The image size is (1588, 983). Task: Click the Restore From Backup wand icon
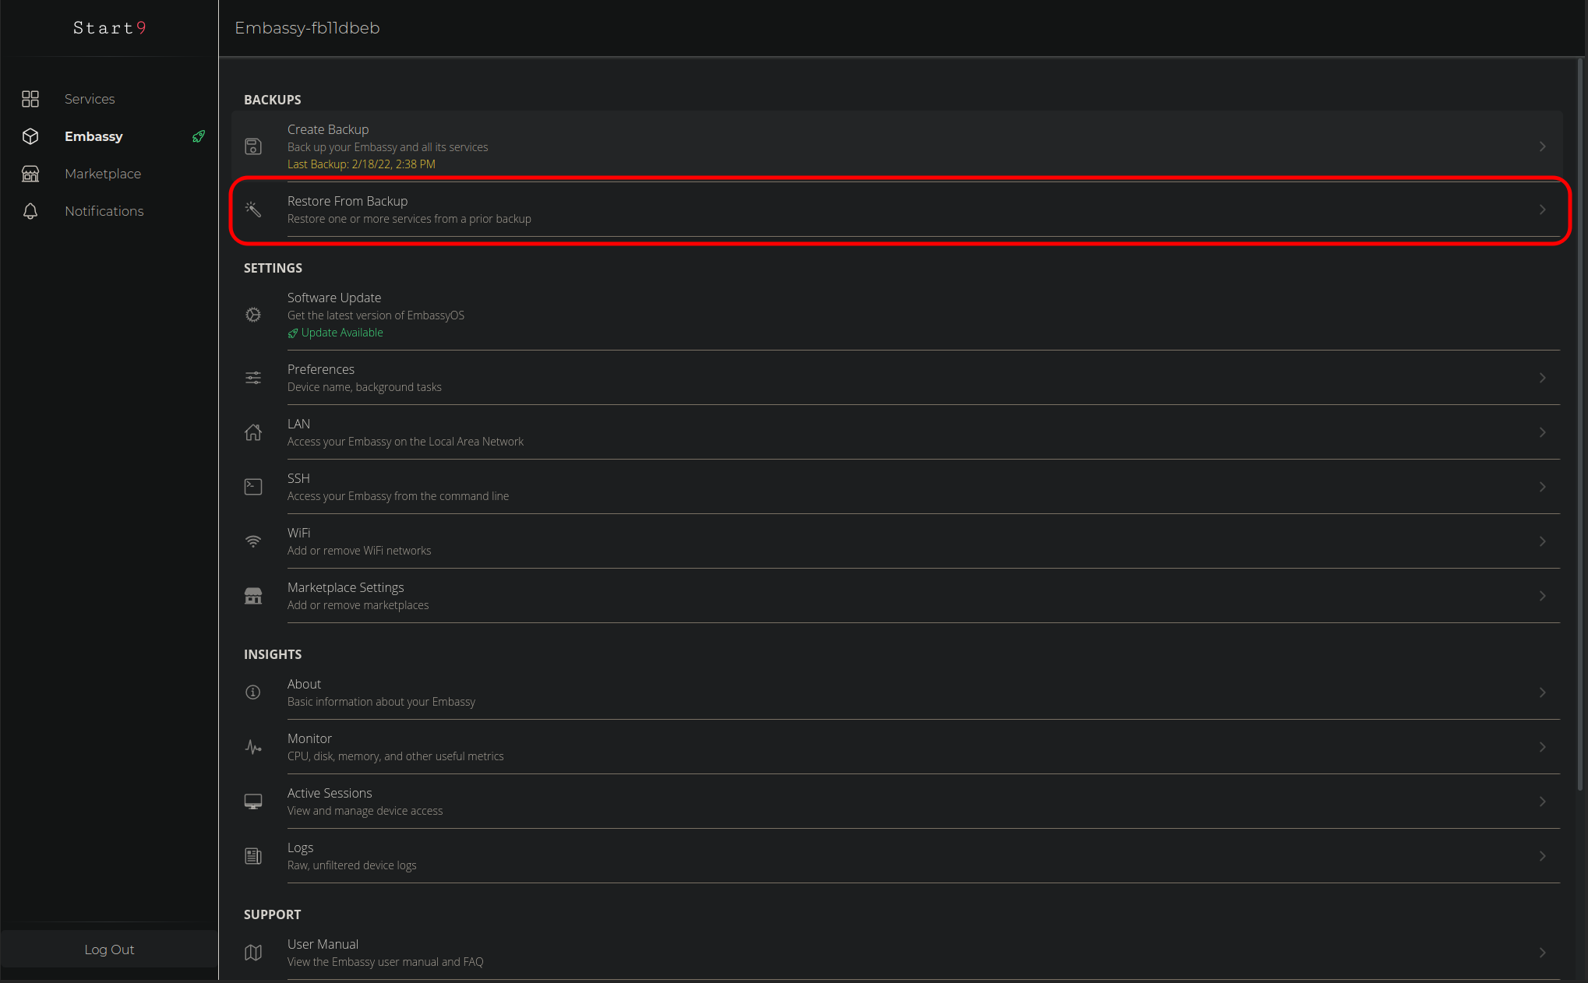click(253, 209)
